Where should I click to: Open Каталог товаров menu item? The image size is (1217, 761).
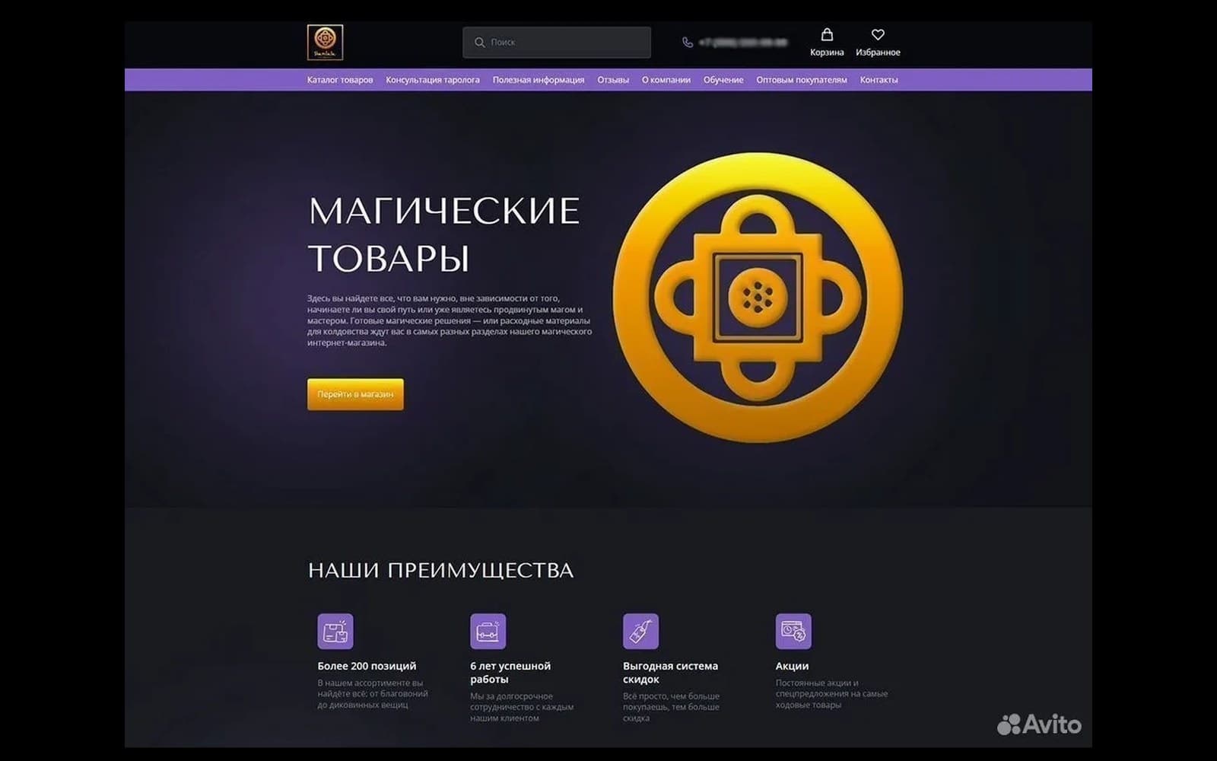340,80
